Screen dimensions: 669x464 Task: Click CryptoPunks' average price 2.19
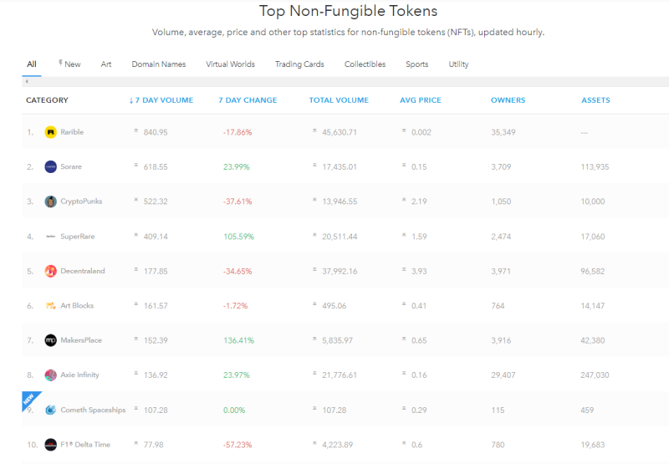tap(419, 201)
